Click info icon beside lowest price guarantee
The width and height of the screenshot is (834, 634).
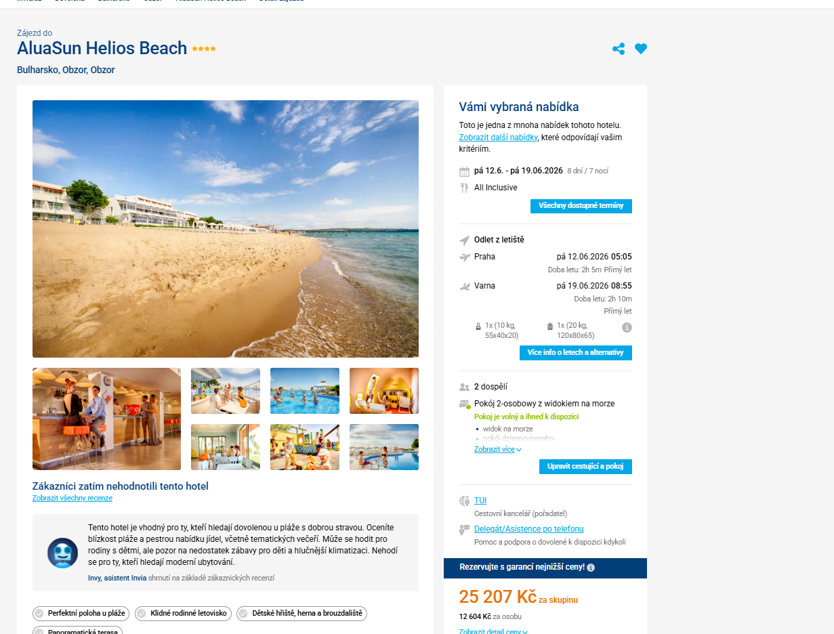(591, 568)
